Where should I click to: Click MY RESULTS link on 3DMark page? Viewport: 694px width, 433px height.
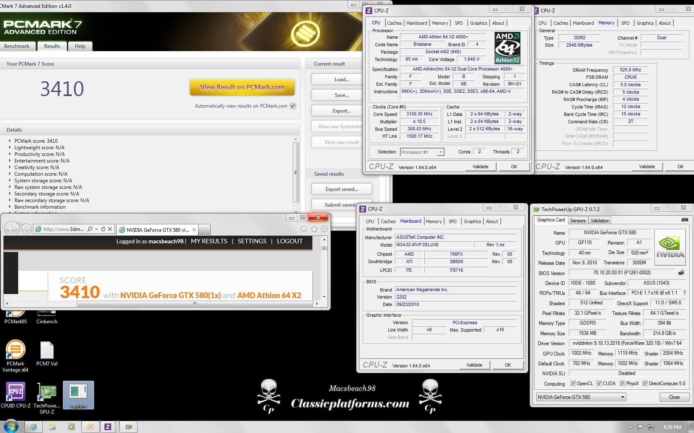tap(209, 241)
